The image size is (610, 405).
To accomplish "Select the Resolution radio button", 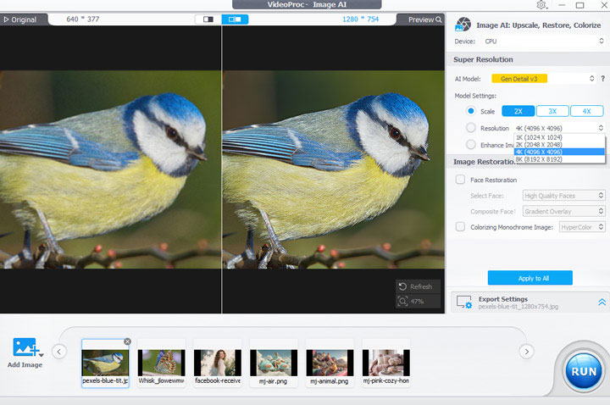I will [471, 128].
